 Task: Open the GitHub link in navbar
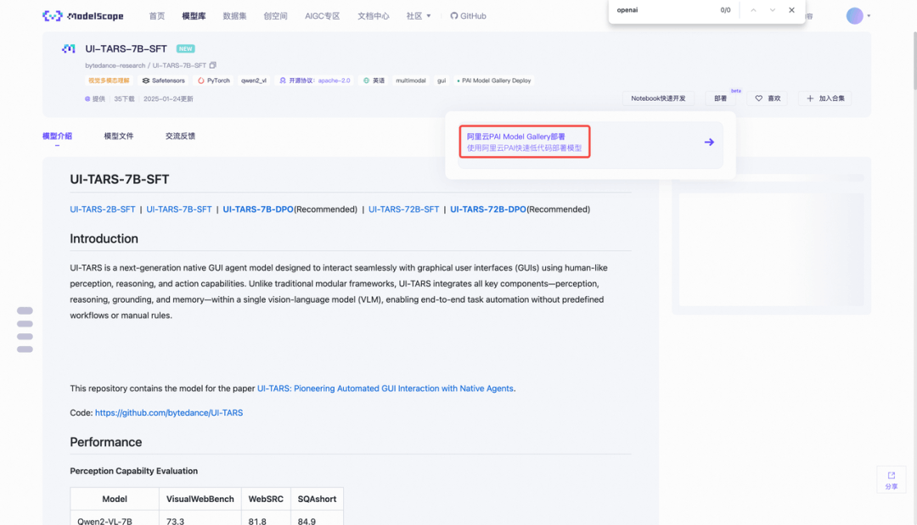tap(468, 16)
